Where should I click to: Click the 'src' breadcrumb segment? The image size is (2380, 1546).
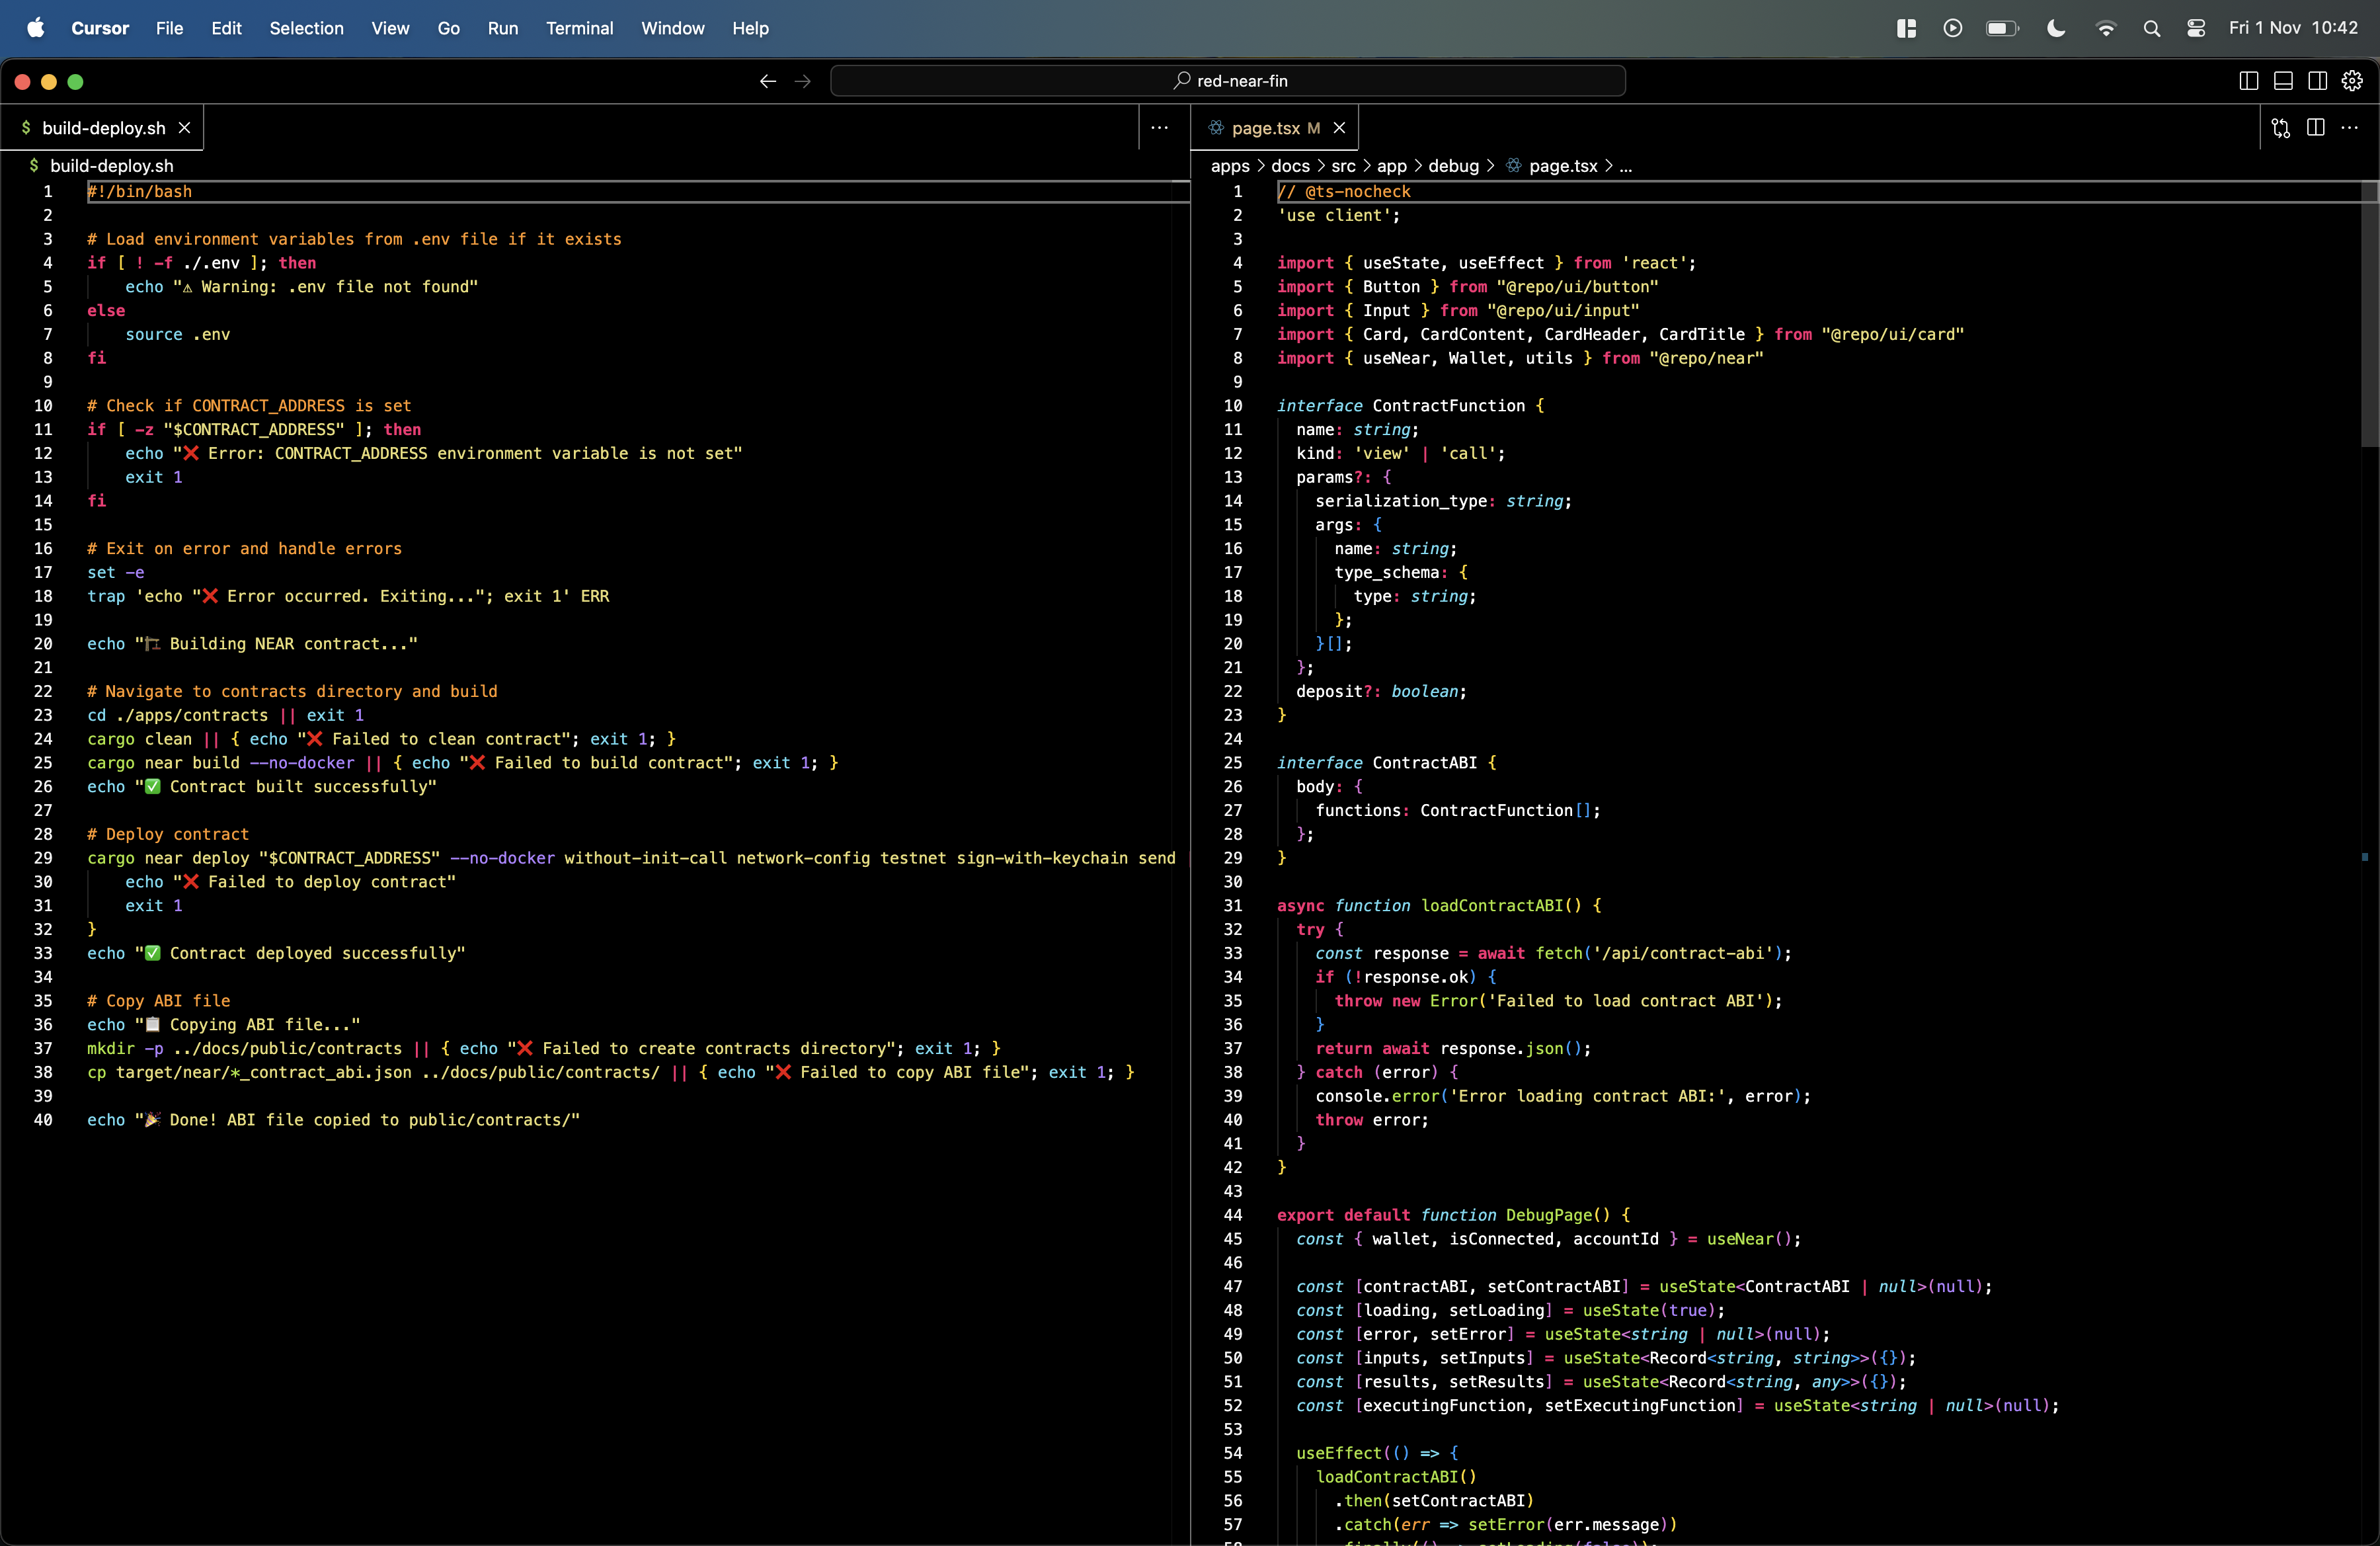pyautogui.click(x=1343, y=166)
